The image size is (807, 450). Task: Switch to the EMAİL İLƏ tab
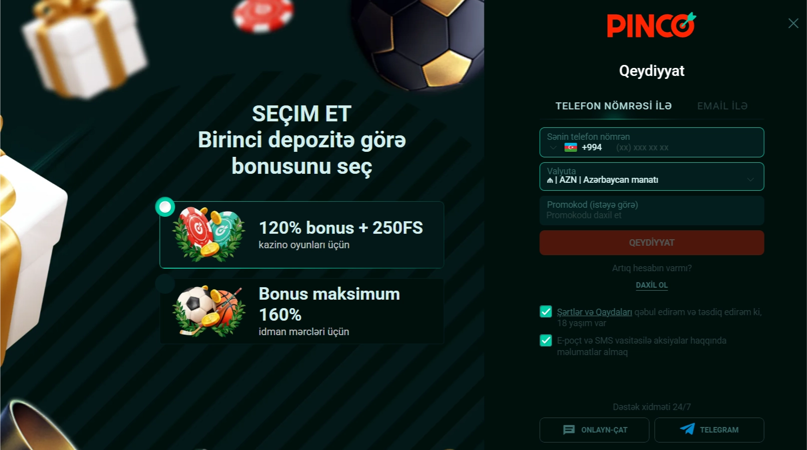[722, 106]
